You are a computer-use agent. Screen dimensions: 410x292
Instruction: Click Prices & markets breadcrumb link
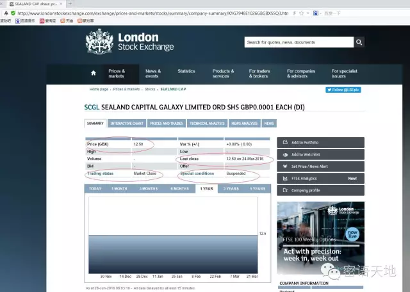pyautogui.click(x=126, y=89)
